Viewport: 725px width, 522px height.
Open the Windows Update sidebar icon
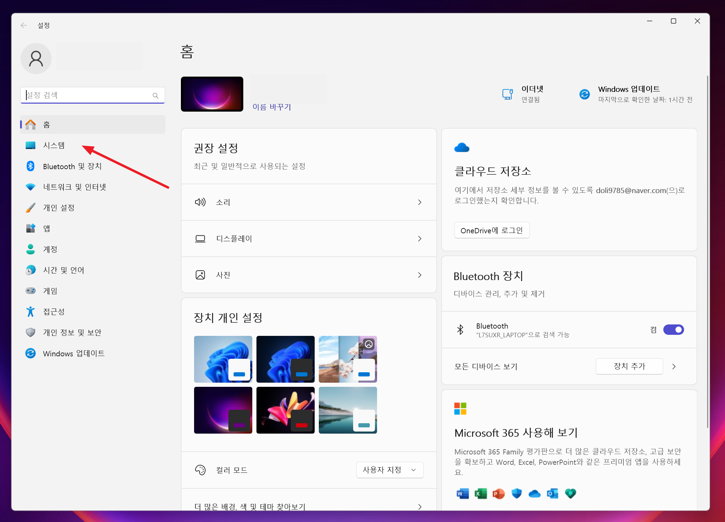click(30, 353)
